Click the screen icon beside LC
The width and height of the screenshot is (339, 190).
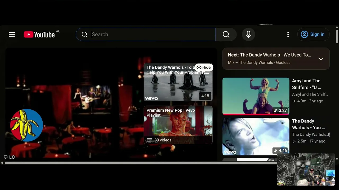[x=6, y=157]
